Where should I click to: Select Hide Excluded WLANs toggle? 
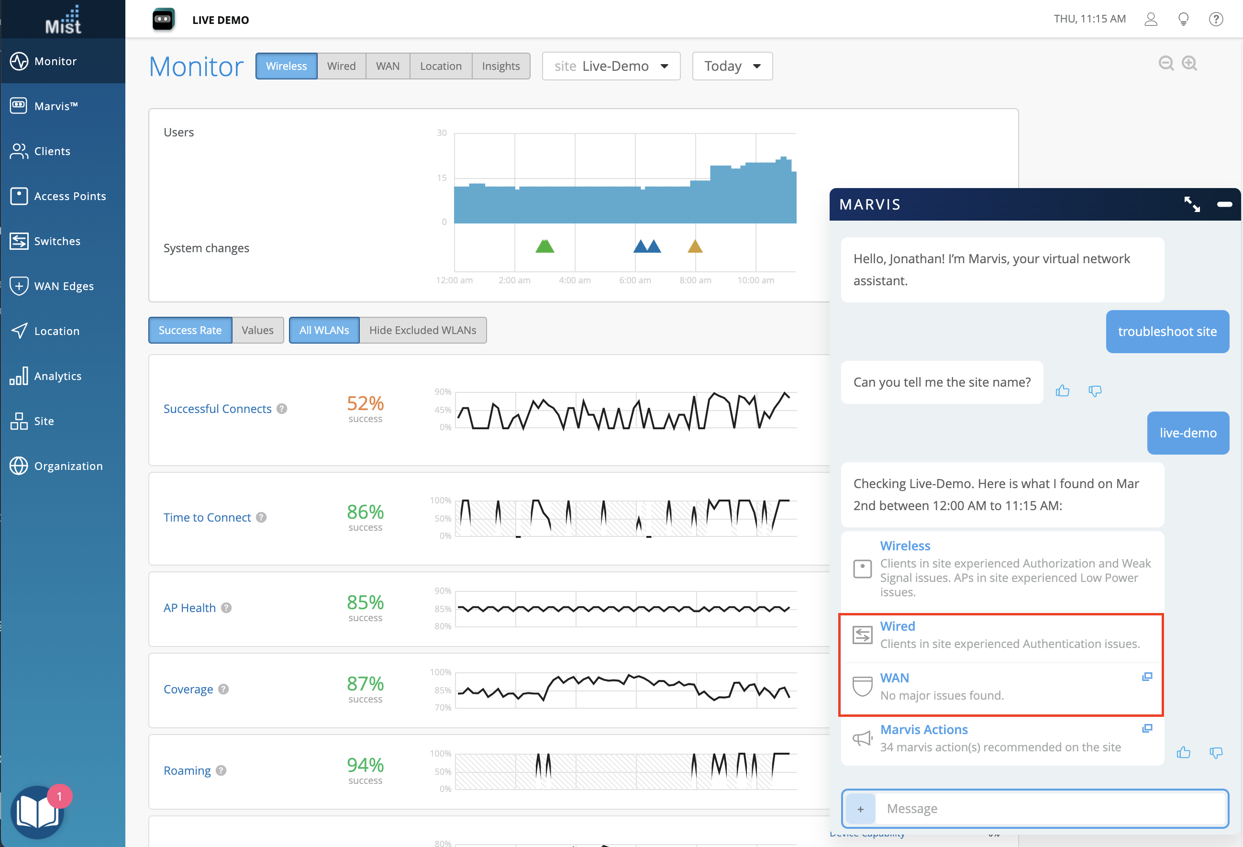(422, 330)
